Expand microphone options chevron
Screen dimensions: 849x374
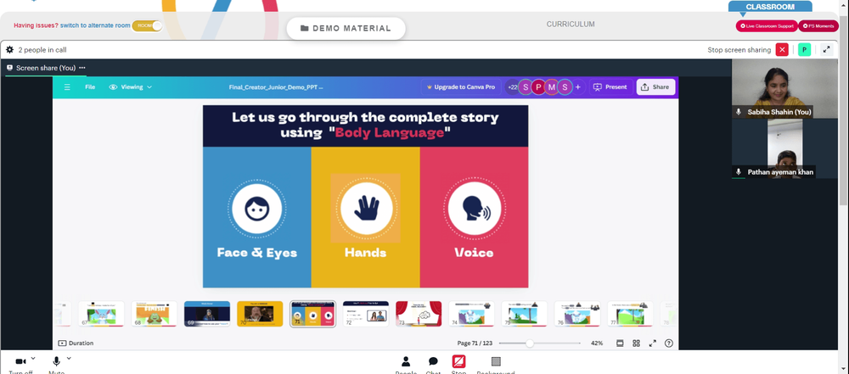pos(69,358)
